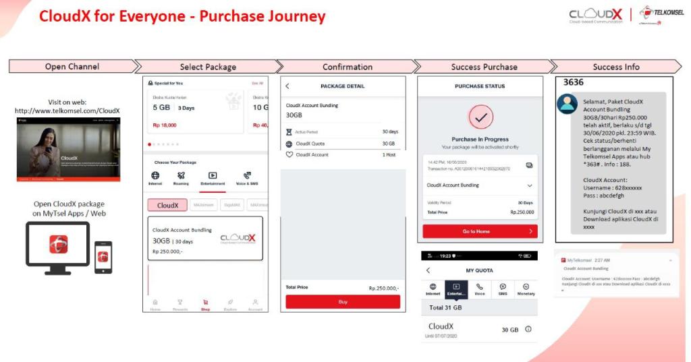This screenshot has width=691, height=362.
Task: Click the Go to Home button
Action: coord(480,231)
